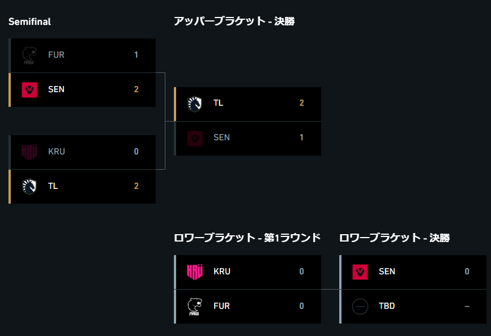491x336 pixels.
Task: Click pink KRU logo in lower bracket round
Action: point(195,272)
